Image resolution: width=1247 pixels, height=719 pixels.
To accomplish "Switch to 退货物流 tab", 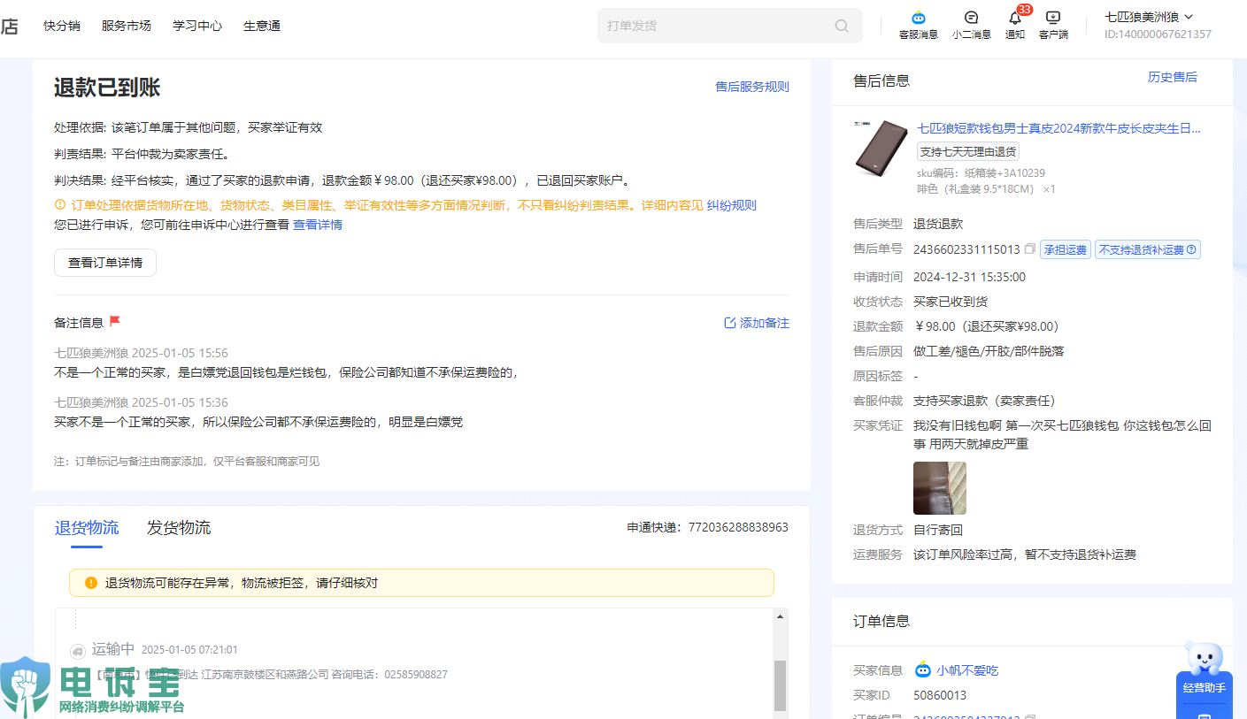I will [x=87, y=528].
